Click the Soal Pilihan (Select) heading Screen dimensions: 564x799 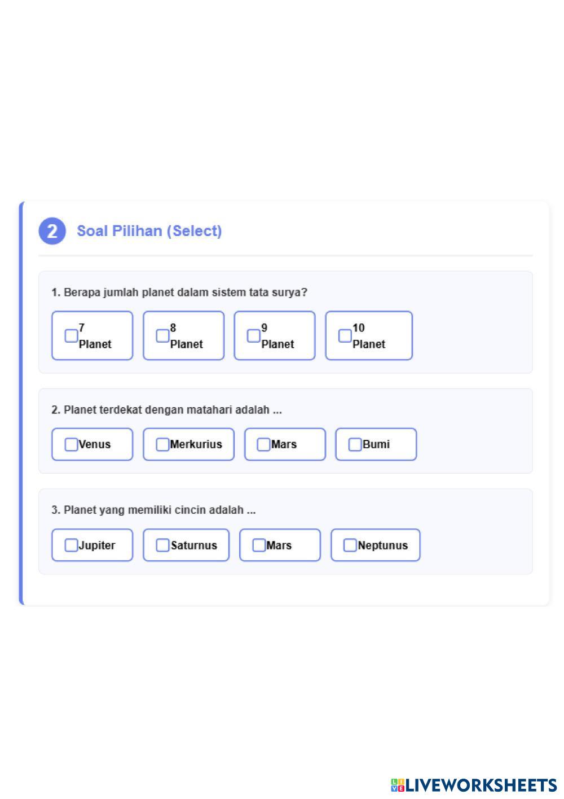click(x=149, y=231)
